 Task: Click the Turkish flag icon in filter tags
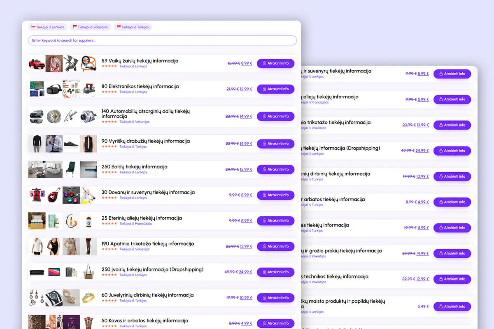(119, 27)
